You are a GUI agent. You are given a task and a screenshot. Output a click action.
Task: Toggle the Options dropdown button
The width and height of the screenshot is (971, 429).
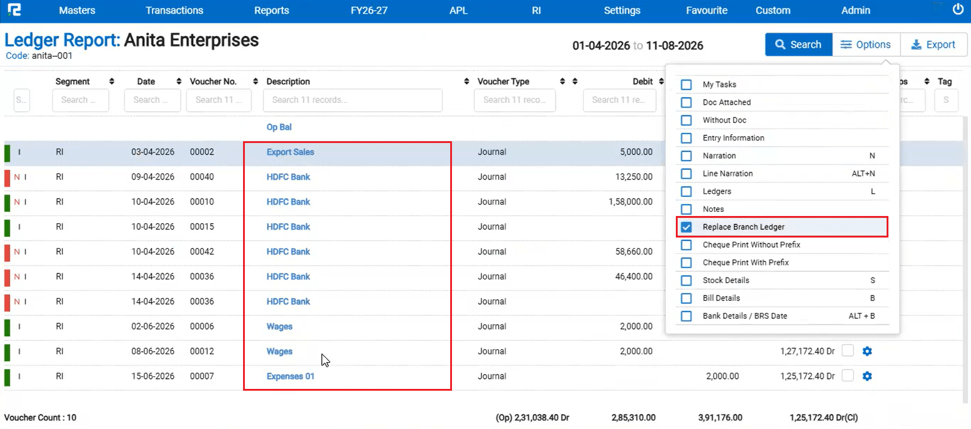point(866,44)
